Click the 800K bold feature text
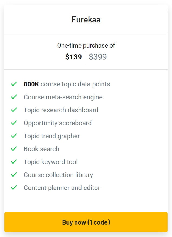172x237 pixels. click(30, 84)
